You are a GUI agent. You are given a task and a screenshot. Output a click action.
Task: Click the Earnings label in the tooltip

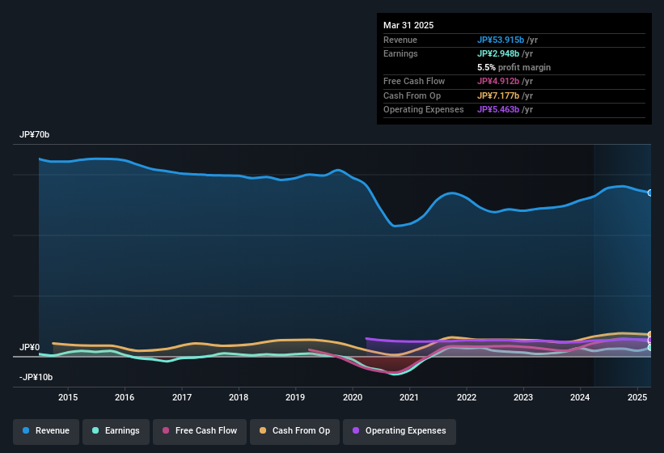(400, 53)
